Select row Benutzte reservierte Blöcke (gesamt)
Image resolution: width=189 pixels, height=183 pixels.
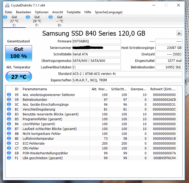(91, 114)
